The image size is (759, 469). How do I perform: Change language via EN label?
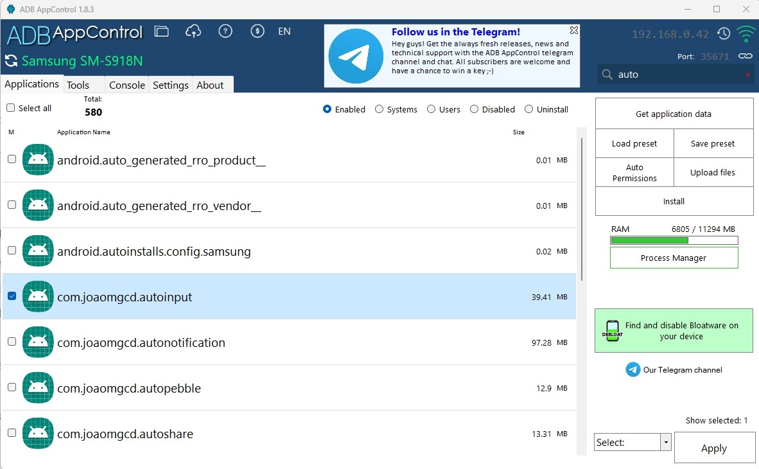284,31
